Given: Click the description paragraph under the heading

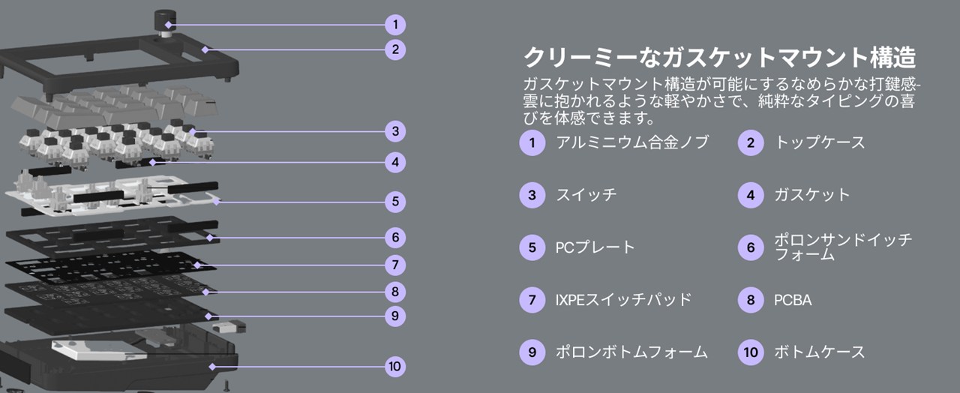Looking at the screenshot, I should tap(720, 100).
